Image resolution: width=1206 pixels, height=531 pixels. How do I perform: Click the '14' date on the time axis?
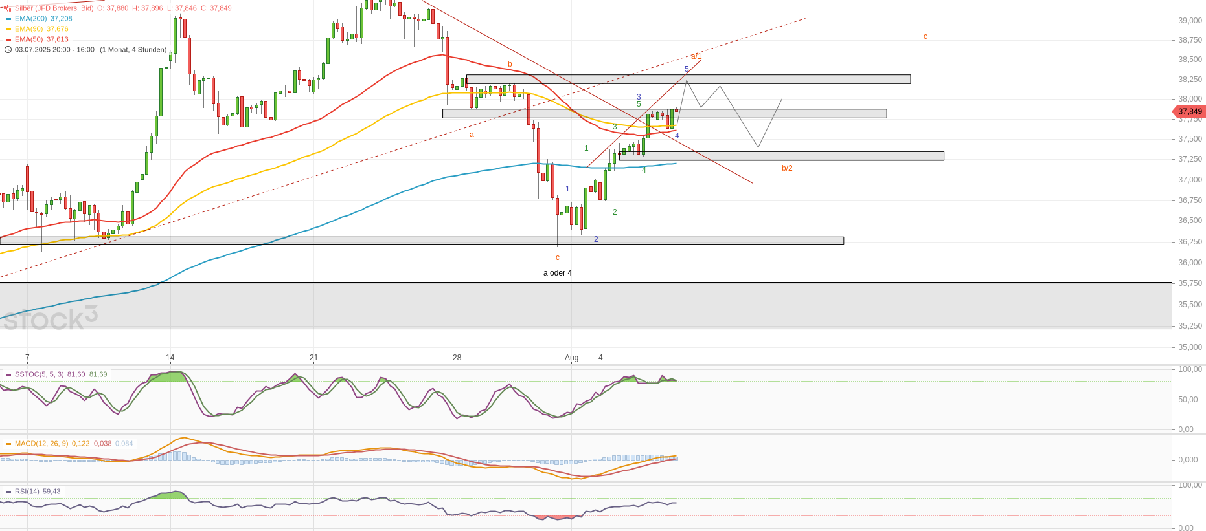[x=170, y=358]
